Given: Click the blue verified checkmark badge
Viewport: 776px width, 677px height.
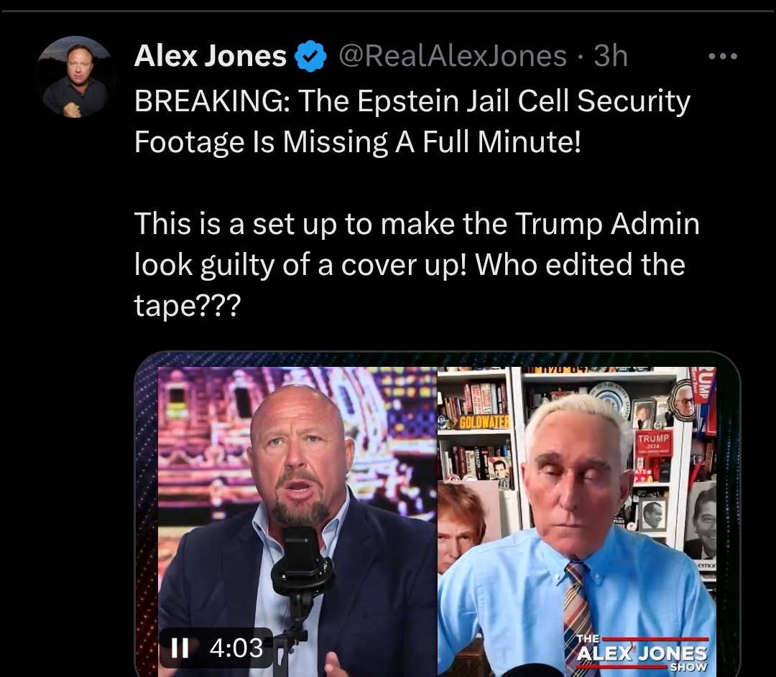Looking at the screenshot, I should [x=310, y=56].
